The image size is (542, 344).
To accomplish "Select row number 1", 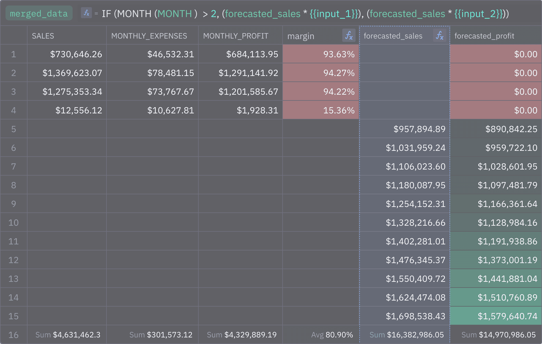I will tap(13, 54).
